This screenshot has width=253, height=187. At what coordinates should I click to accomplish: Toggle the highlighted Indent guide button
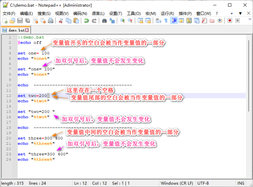[x=174, y=21]
